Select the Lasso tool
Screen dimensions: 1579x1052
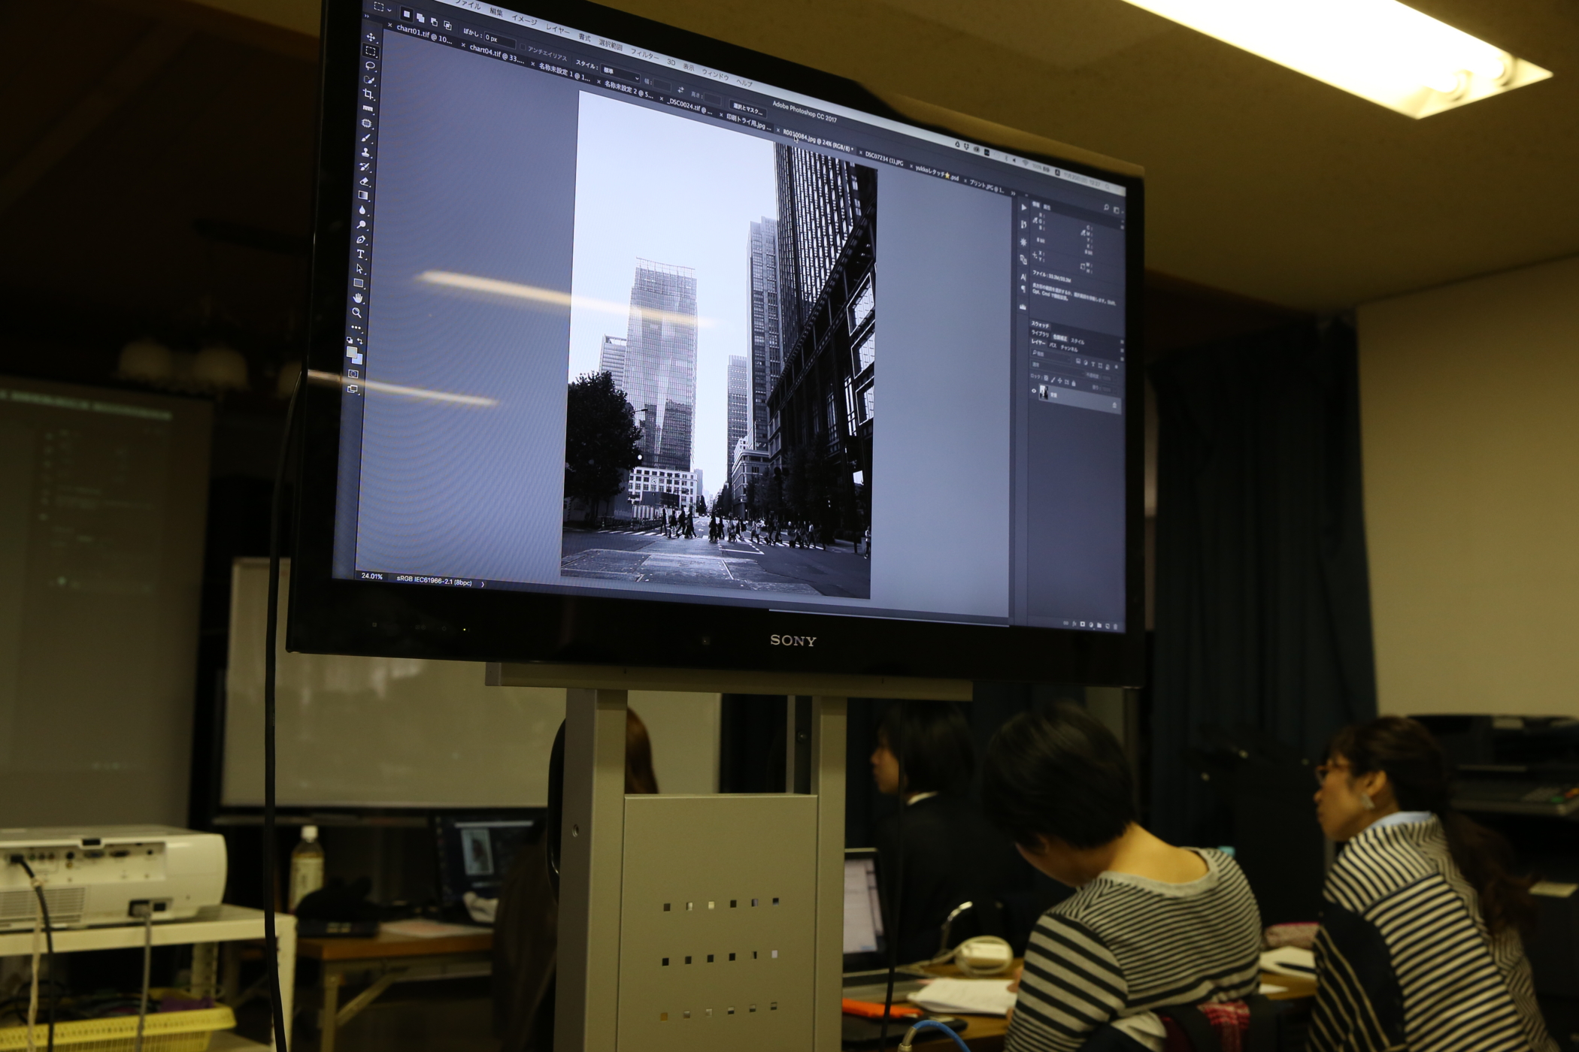tap(370, 65)
